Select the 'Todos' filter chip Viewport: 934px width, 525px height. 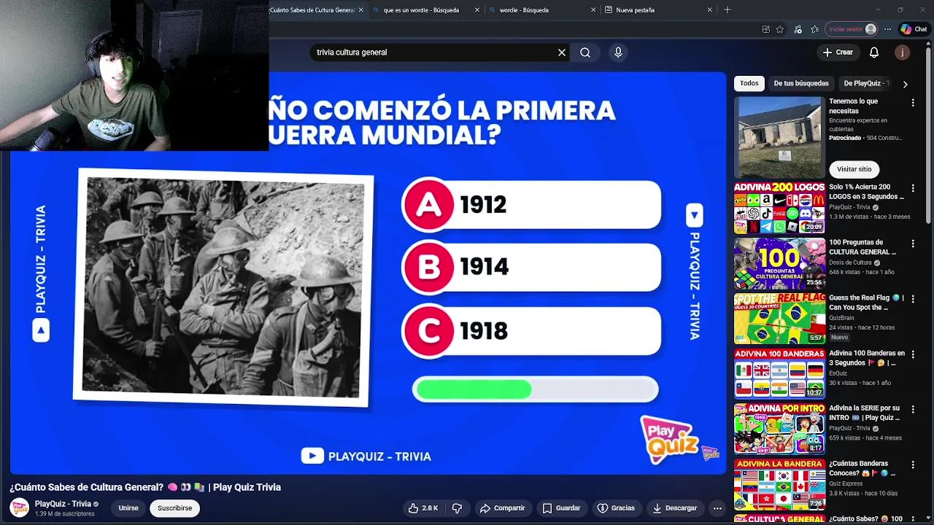(749, 83)
